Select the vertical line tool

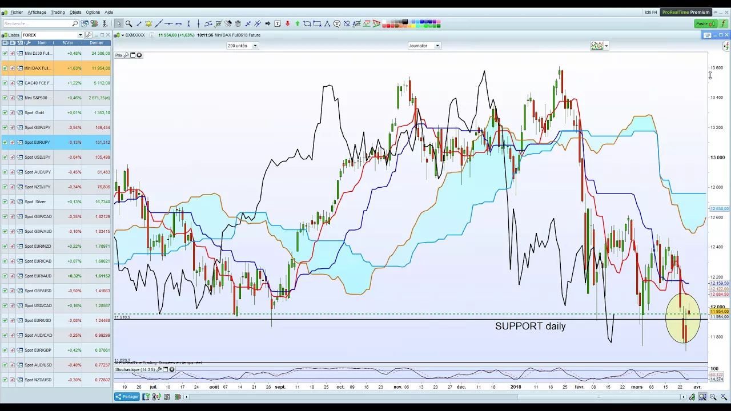[198, 23]
